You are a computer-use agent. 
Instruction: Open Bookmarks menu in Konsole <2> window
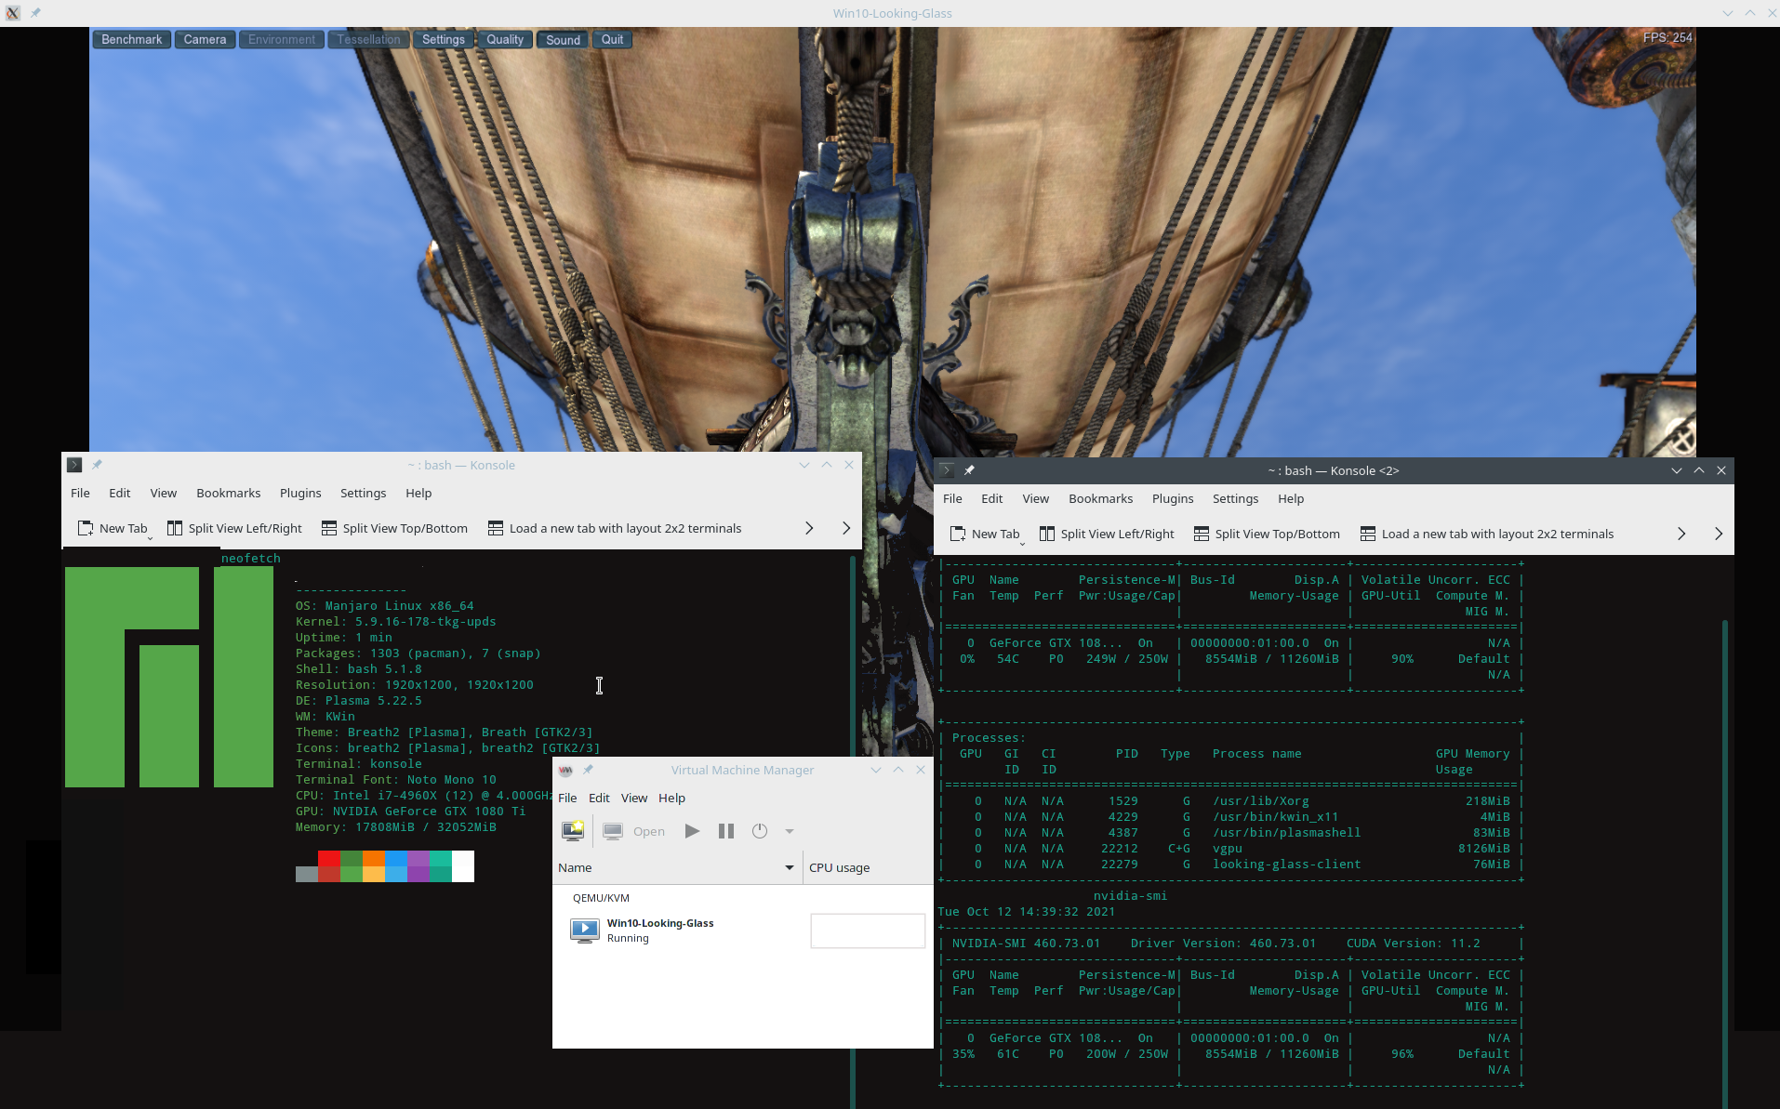pos(1101,498)
